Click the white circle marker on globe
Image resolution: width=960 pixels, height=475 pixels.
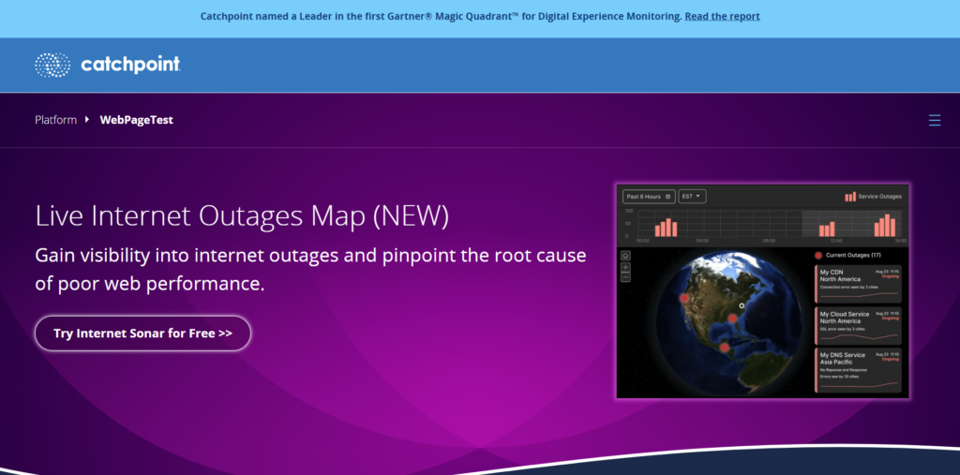click(741, 305)
